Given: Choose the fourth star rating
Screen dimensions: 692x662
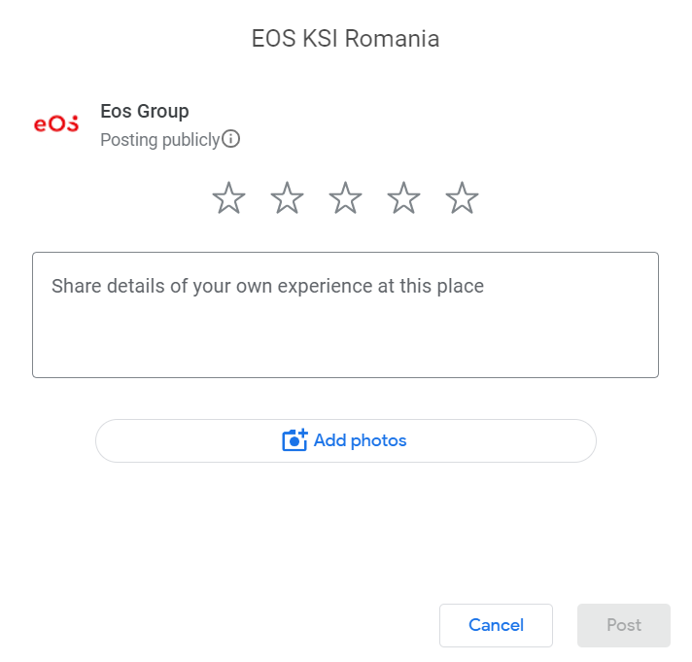Looking at the screenshot, I should pos(403,198).
